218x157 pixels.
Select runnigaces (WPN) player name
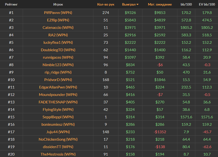click(x=58, y=58)
